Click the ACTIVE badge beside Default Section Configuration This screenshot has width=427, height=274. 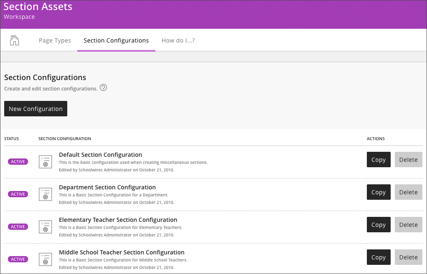(18, 161)
